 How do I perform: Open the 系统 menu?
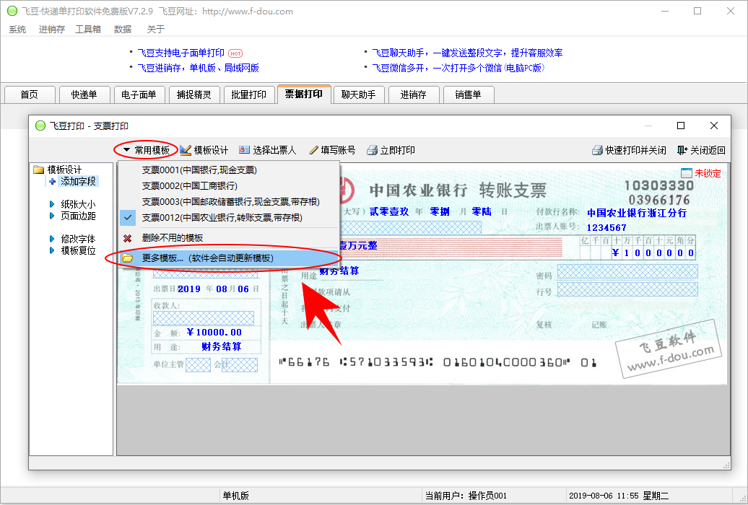coord(17,30)
